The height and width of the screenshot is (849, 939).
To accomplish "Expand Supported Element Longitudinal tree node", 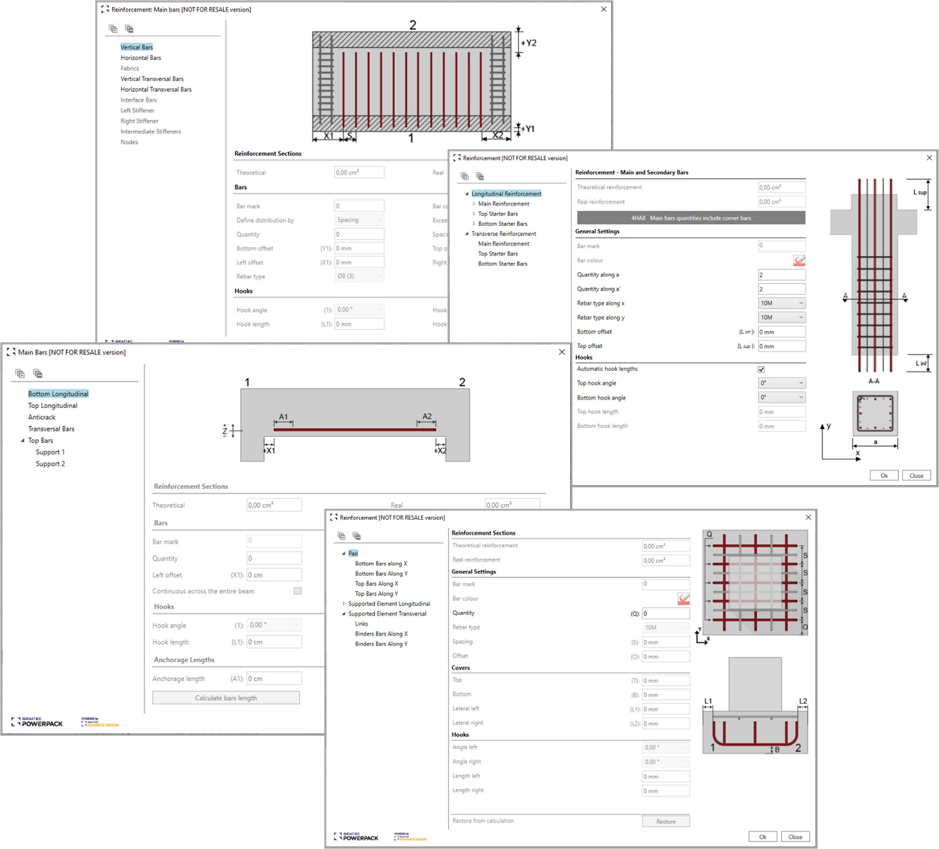I will click(x=344, y=603).
